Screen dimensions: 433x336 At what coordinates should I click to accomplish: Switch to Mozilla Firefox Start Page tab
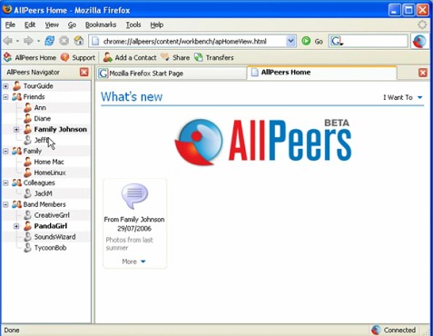[172, 74]
